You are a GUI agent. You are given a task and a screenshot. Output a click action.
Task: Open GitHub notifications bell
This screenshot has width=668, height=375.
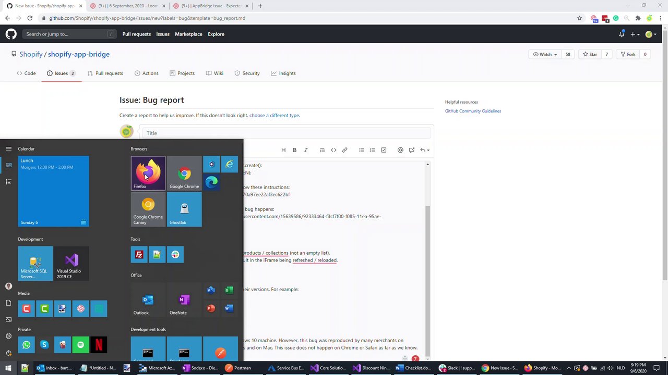tap(622, 34)
